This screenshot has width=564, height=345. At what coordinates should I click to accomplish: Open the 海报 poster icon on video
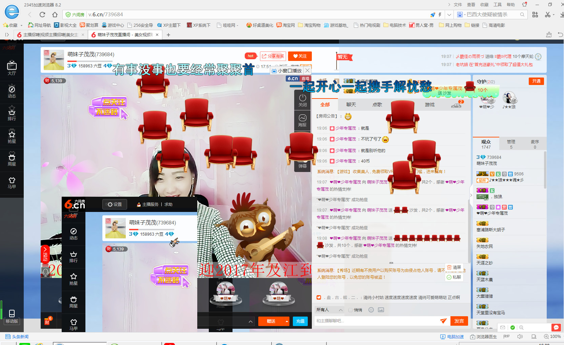302,121
